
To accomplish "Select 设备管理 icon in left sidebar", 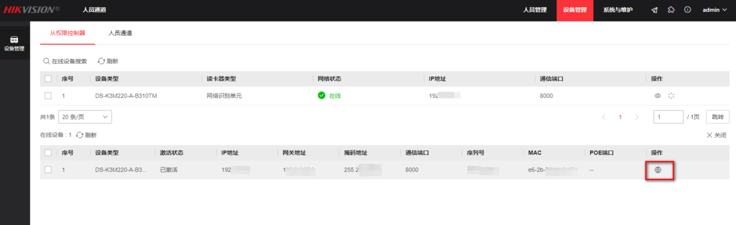I will [15, 43].
